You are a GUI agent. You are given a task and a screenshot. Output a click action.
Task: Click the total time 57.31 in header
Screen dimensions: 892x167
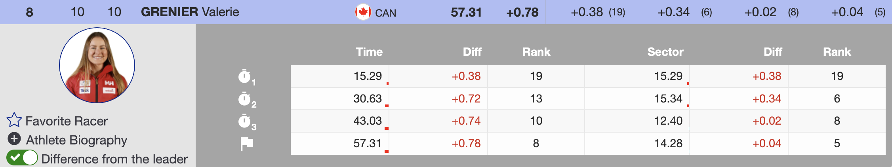(x=466, y=12)
